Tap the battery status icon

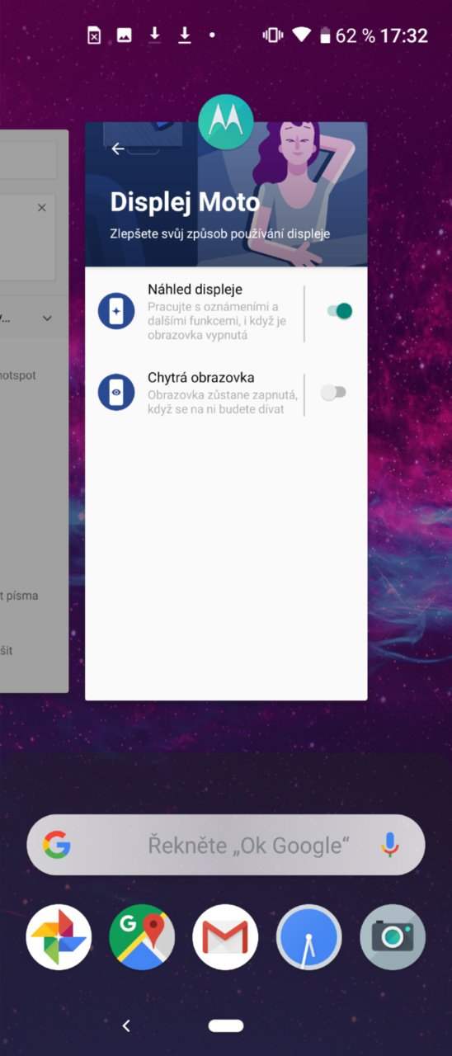point(325,35)
